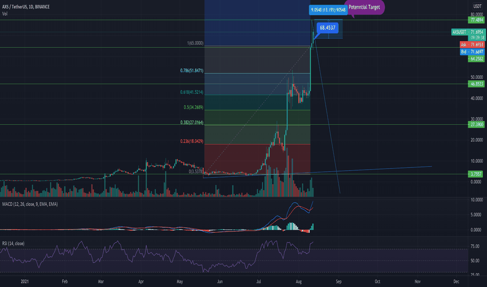Click 20.0000 on the price axis
The image size is (487, 287).
click(477, 140)
